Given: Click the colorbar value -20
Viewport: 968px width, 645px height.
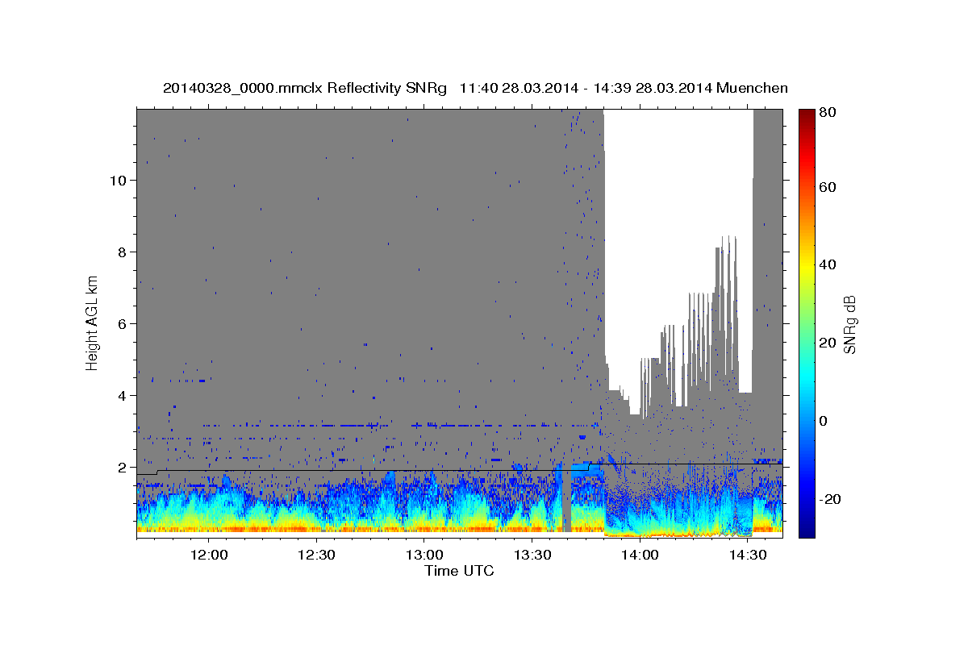Looking at the screenshot, I should (x=832, y=499).
